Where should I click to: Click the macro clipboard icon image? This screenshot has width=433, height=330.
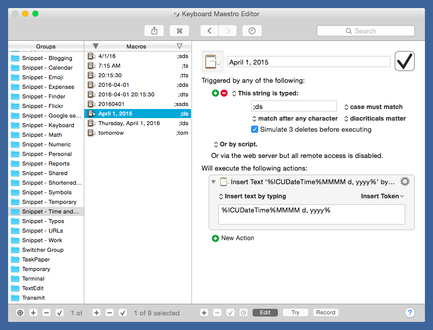pyautogui.click(x=213, y=62)
